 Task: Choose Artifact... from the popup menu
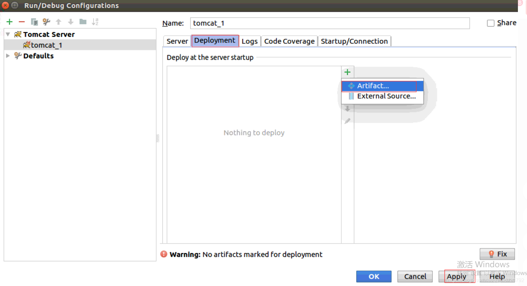point(382,86)
